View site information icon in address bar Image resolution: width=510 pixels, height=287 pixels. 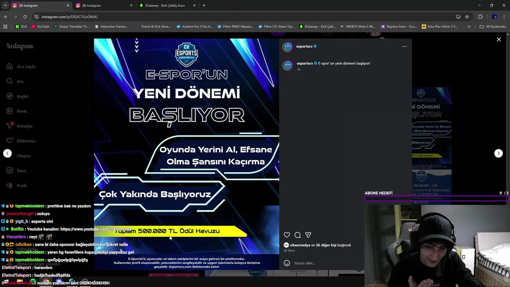tap(36, 17)
